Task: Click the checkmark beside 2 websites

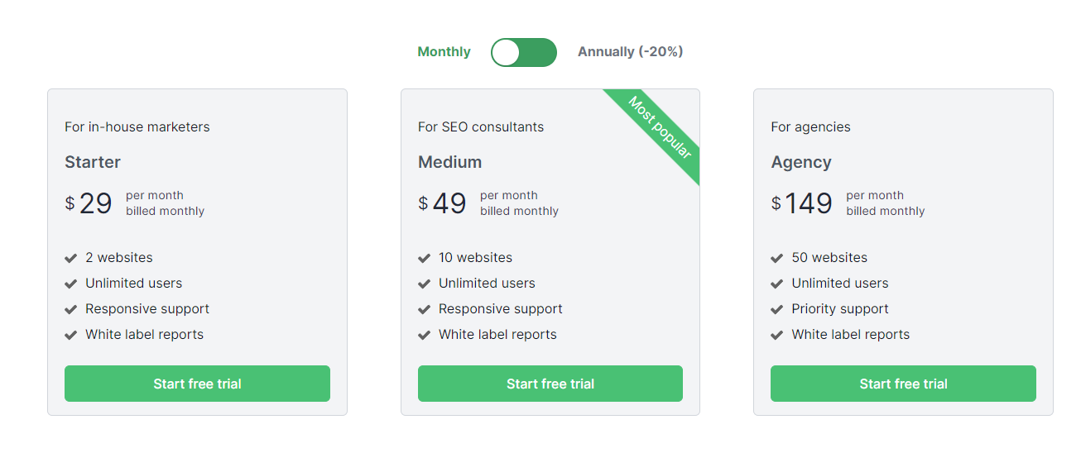Action: (71, 258)
